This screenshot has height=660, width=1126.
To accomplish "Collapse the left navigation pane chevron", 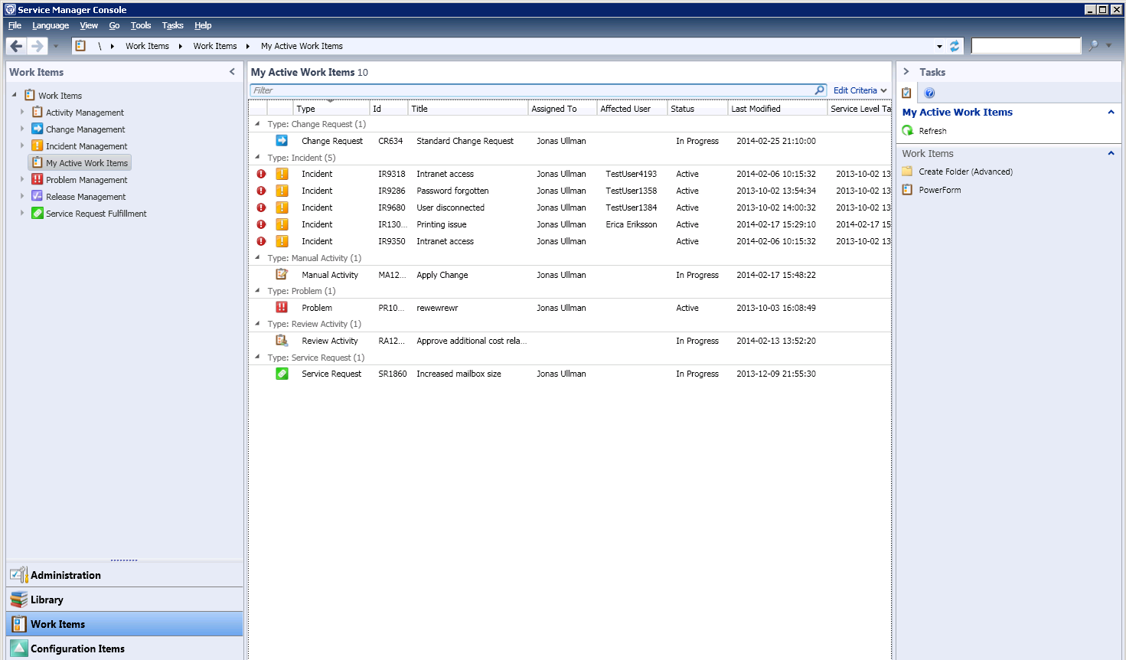I will (x=232, y=71).
